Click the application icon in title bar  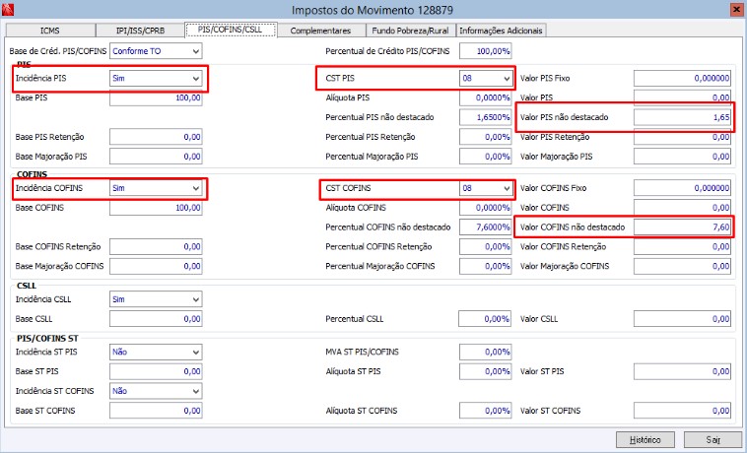pos(8,9)
